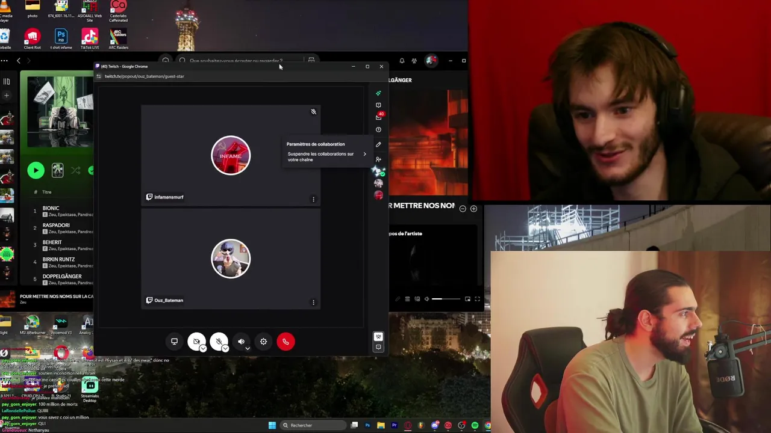This screenshot has height=433, width=771.
Task: Open t shirt infame PSD file
Action: click(x=61, y=40)
